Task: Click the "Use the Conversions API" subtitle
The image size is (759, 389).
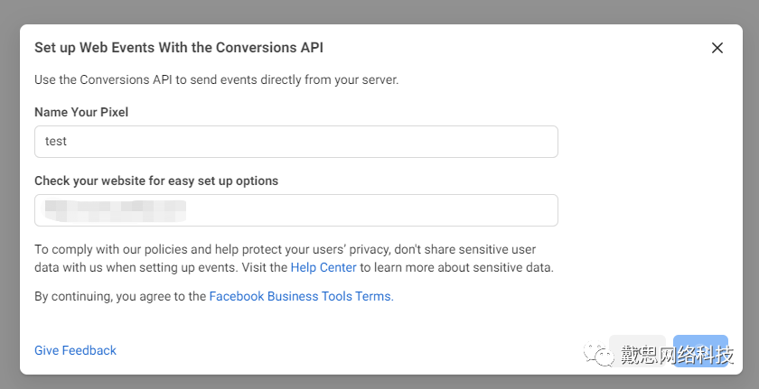Action: pos(216,79)
